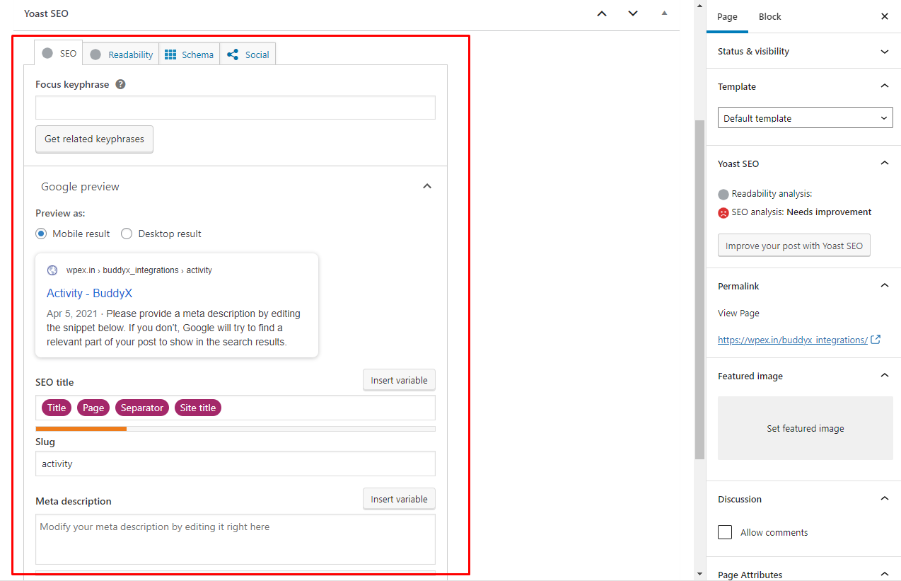Click inside the Slug input field
This screenshot has width=901, height=581.
point(236,464)
